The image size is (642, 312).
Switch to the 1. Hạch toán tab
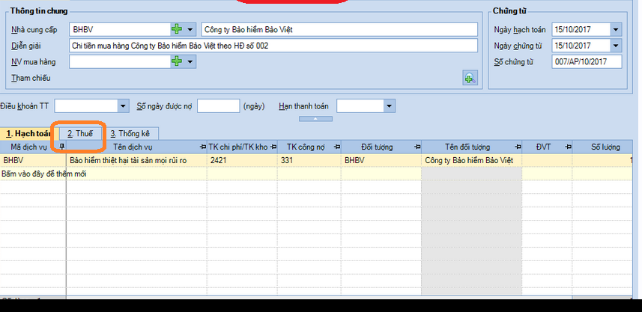click(27, 134)
